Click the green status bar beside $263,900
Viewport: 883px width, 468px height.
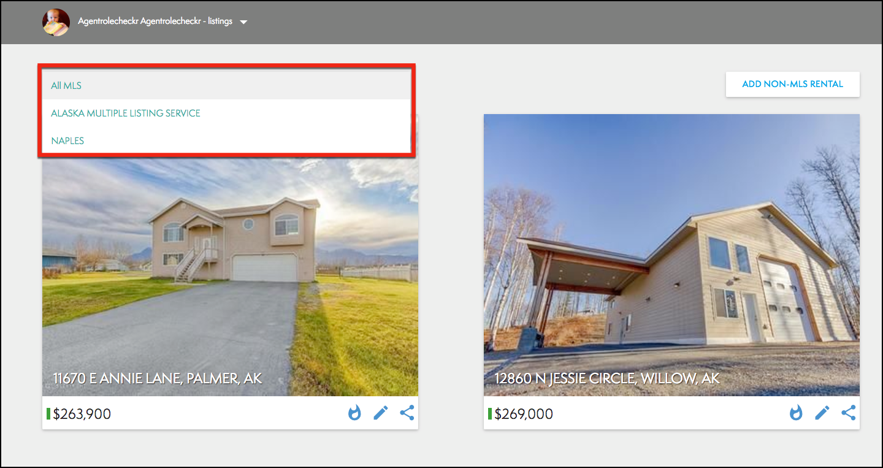click(48, 414)
